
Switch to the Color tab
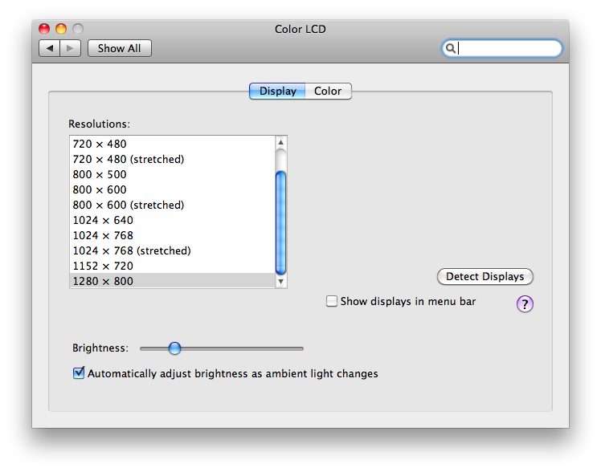(328, 91)
